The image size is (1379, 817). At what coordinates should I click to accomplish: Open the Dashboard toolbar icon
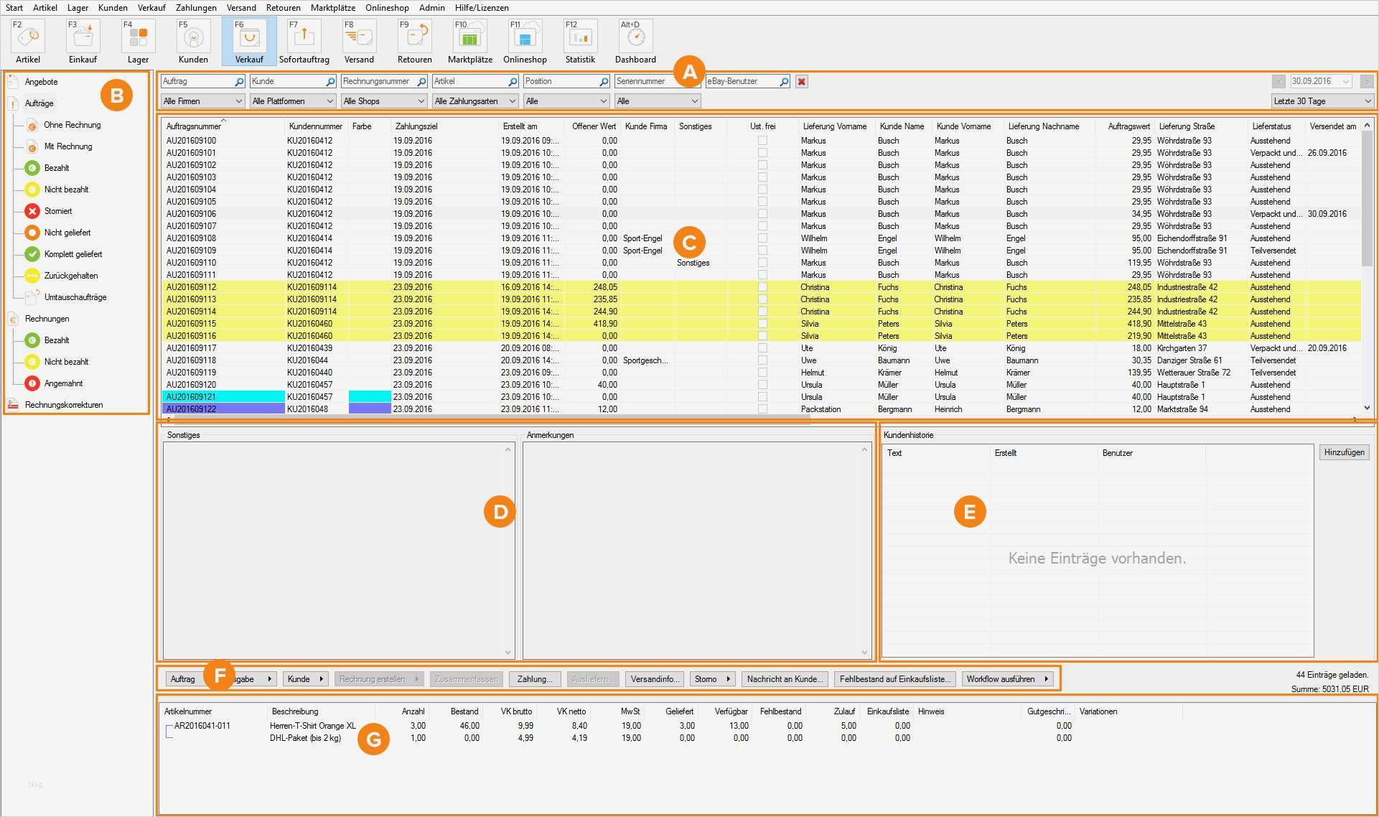coord(635,39)
